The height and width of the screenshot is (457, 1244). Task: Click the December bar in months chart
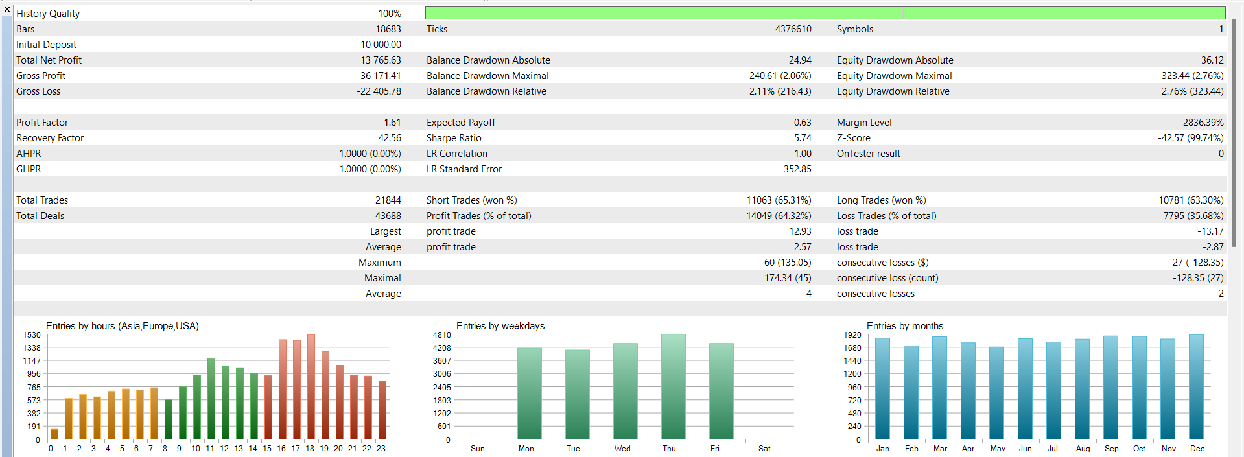(x=1196, y=387)
